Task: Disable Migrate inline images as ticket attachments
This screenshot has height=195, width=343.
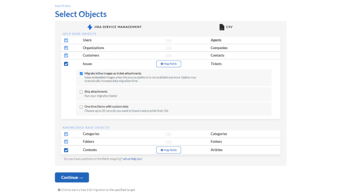Action: pos(81,73)
